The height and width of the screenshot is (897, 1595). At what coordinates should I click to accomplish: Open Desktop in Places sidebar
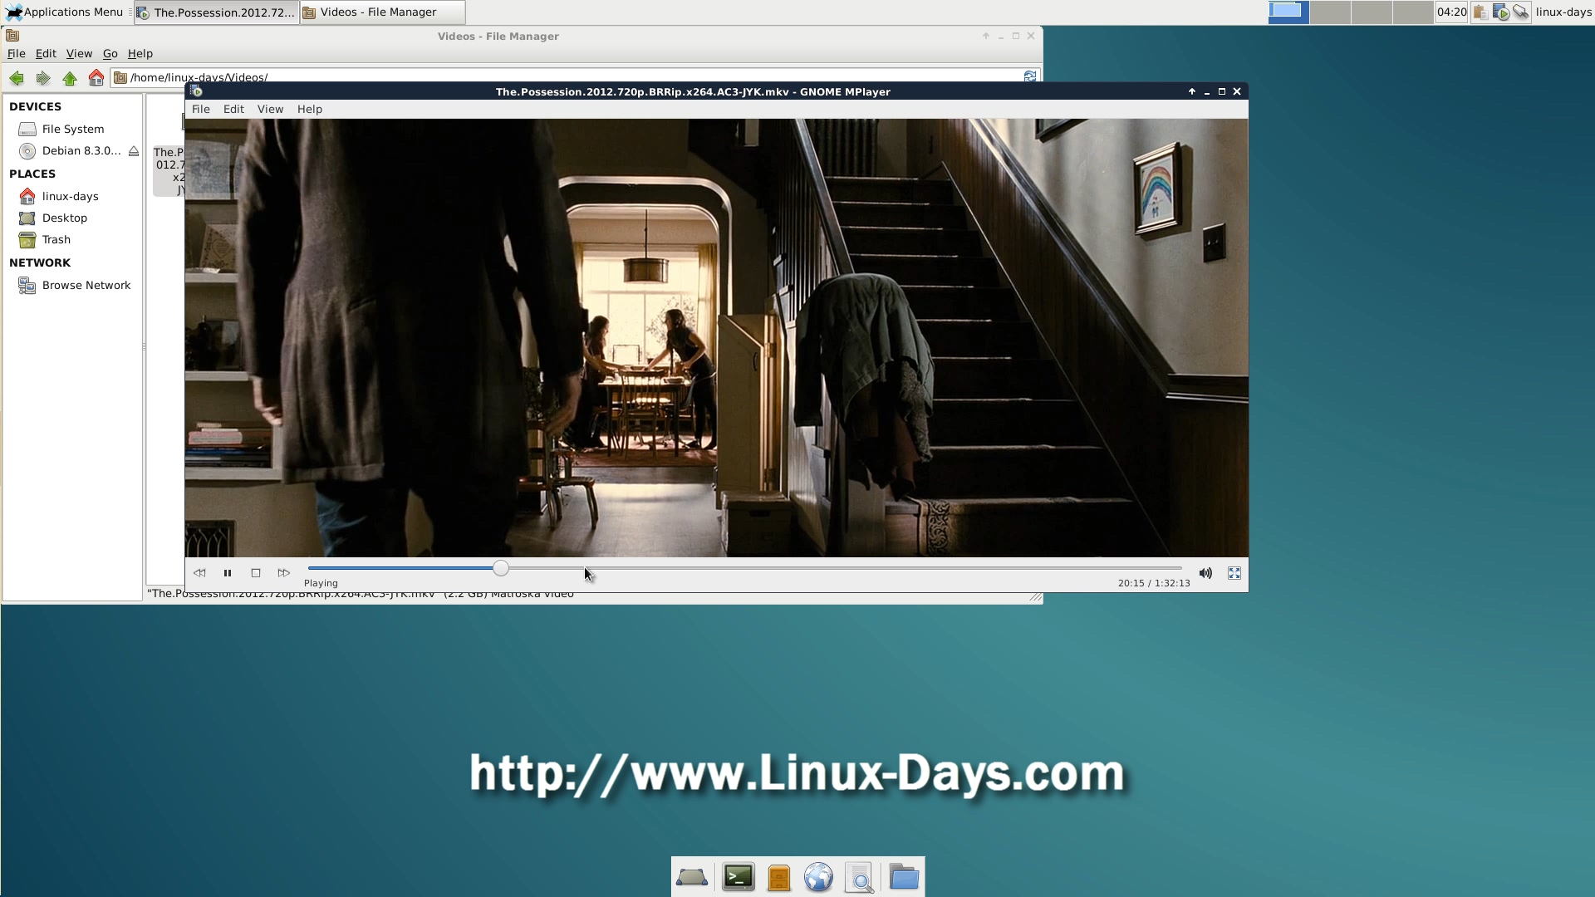click(x=65, y=218)
